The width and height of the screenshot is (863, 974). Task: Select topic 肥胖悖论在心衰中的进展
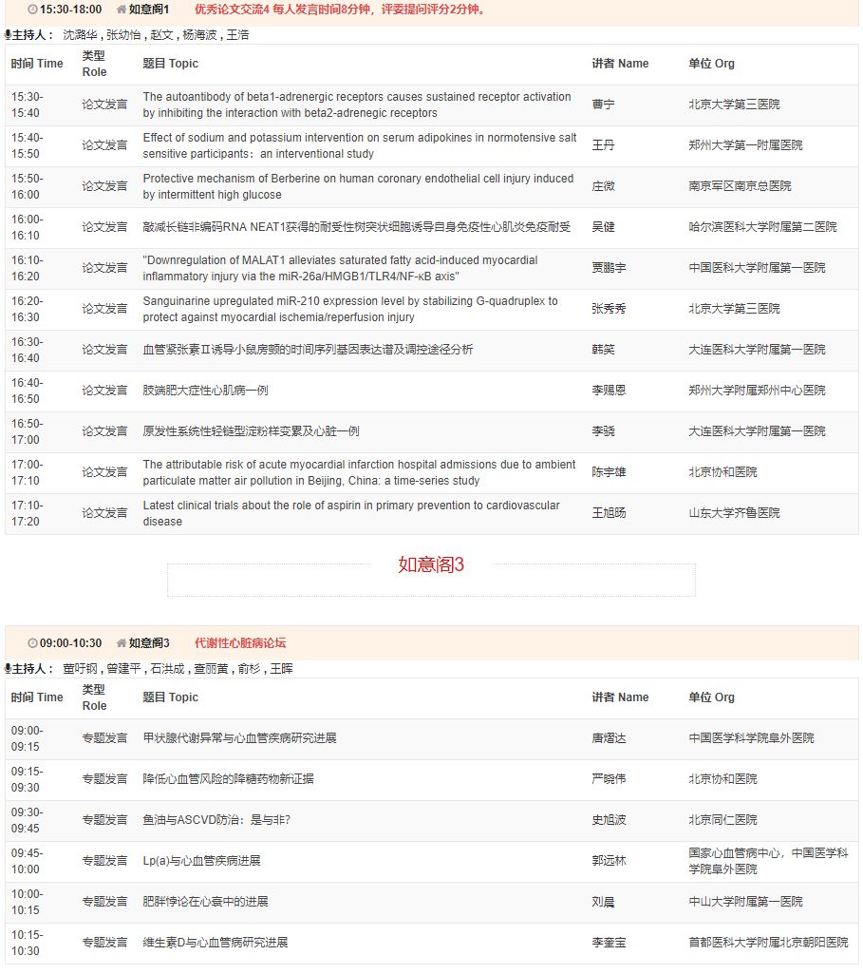(x=205, y=902)
